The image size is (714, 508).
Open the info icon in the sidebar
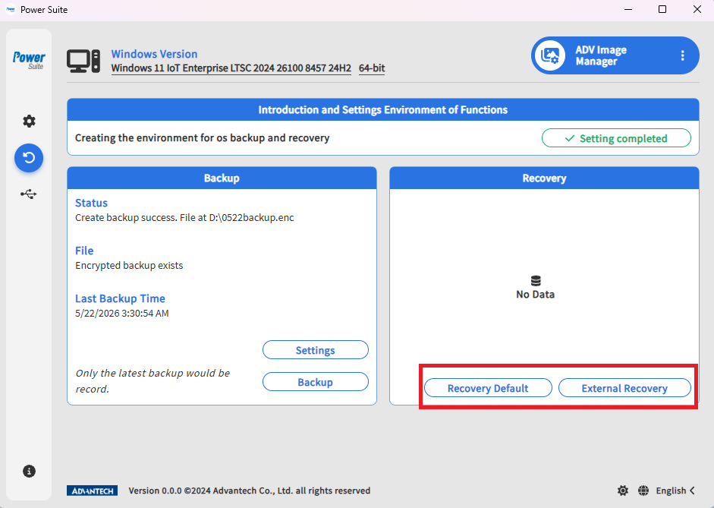click(29, 471)
